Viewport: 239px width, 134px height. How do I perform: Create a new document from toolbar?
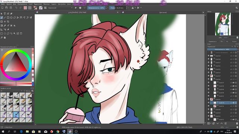pyautogui.click(x=2, y=8)
